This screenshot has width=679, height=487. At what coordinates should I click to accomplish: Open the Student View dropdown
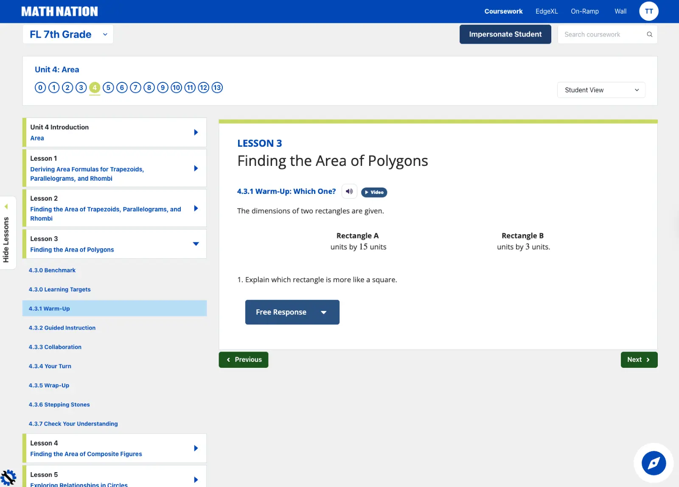[601, 90]
